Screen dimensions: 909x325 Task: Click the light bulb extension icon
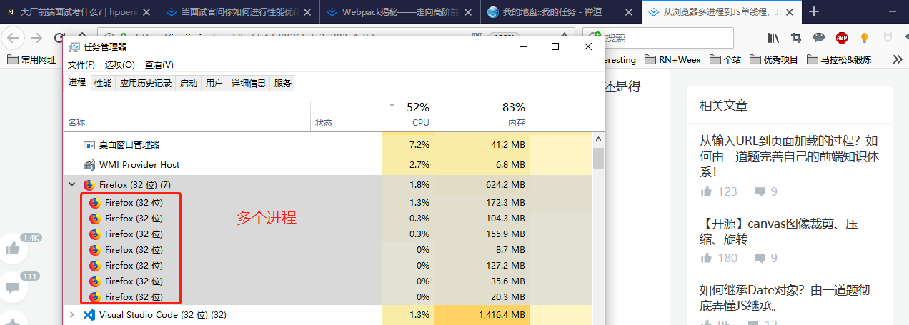click(864, 38)
